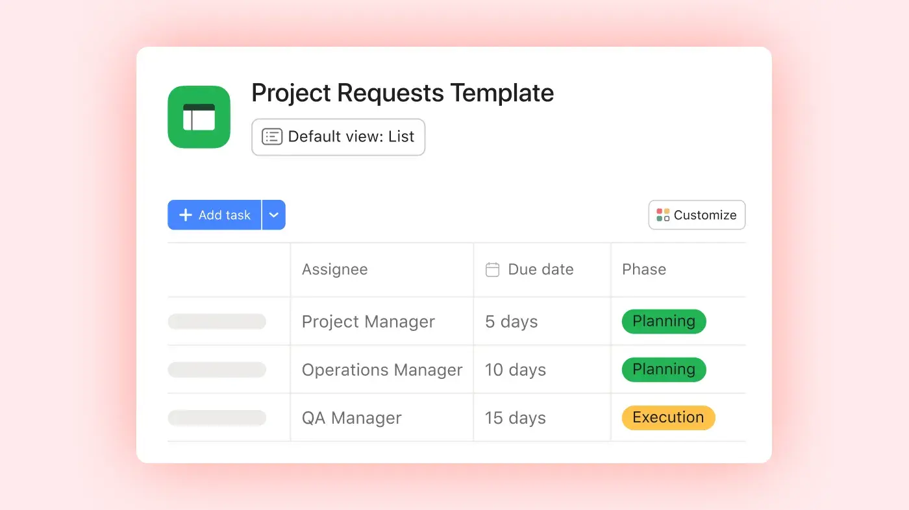The height and width of the screenshot is (510, 909).
Task: Click the Planning tag in Operations Manager row
Action: pos(664,369)
